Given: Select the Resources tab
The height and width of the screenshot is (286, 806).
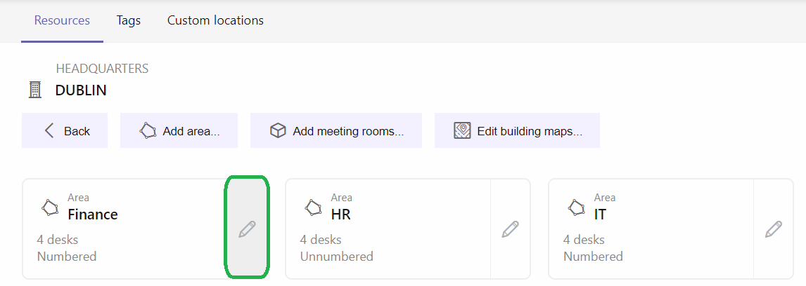Looking at the screenshot, I should tap(62, 20).
